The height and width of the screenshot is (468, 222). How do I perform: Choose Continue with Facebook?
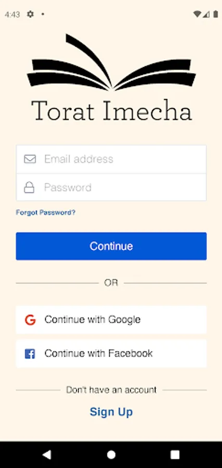tap(111, 354)
